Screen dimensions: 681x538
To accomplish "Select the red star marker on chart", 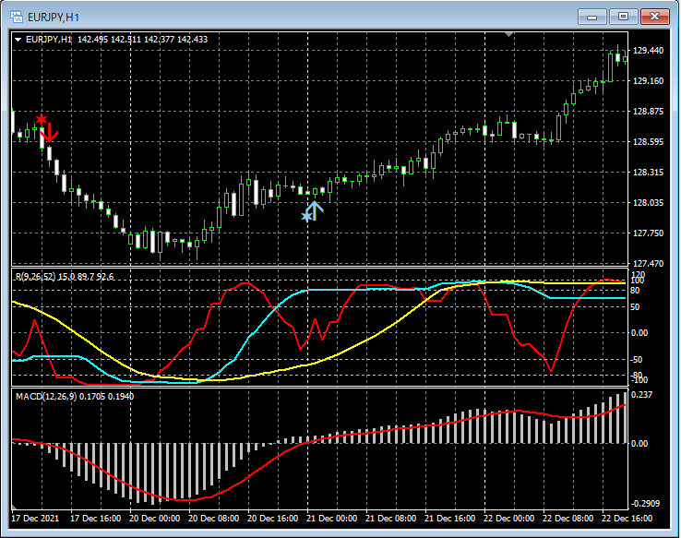I will click(42, 120).
